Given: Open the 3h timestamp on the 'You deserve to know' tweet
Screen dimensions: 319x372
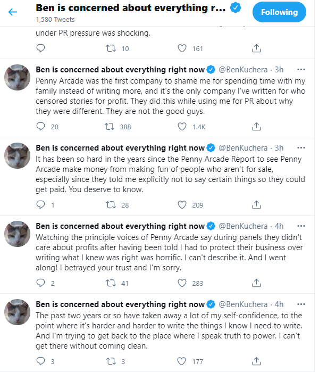Looking at the screenshot, I should tap(279, 148).
